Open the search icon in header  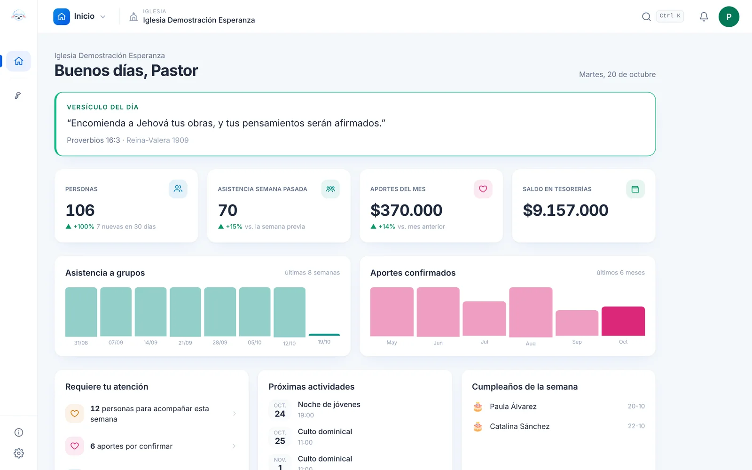point(646,17)
